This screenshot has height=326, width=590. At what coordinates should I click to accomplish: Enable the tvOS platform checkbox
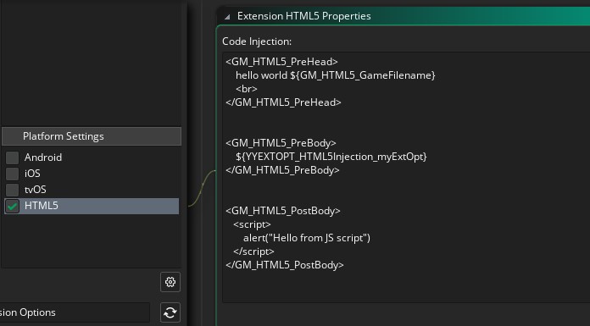pos(12,190)
